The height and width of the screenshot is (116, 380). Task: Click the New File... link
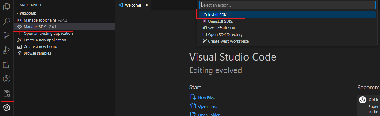click(x=207, y=97)
